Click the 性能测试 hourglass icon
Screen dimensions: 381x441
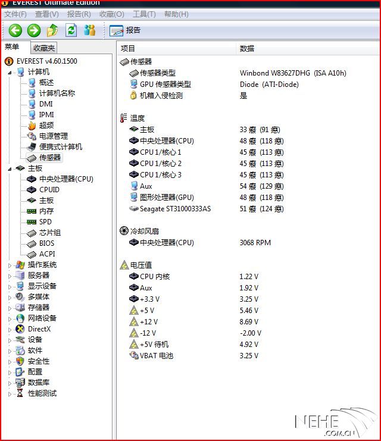[20, 393]
